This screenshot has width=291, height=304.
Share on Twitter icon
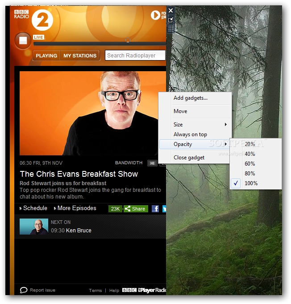point(164,209)
